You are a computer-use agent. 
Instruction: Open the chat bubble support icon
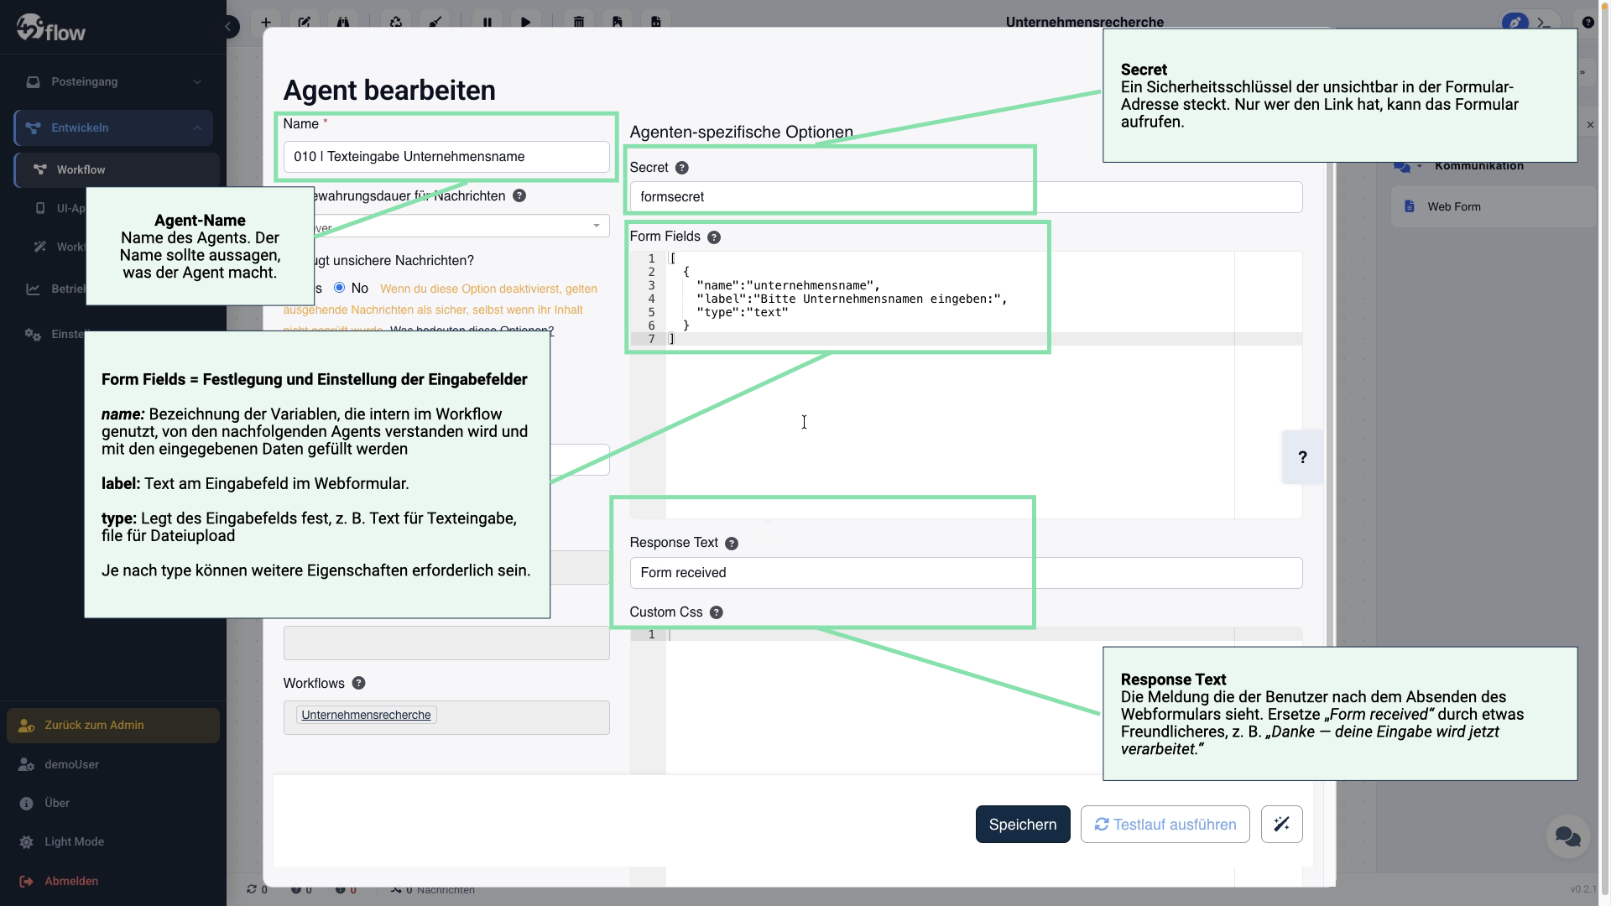pos(1567,836)
